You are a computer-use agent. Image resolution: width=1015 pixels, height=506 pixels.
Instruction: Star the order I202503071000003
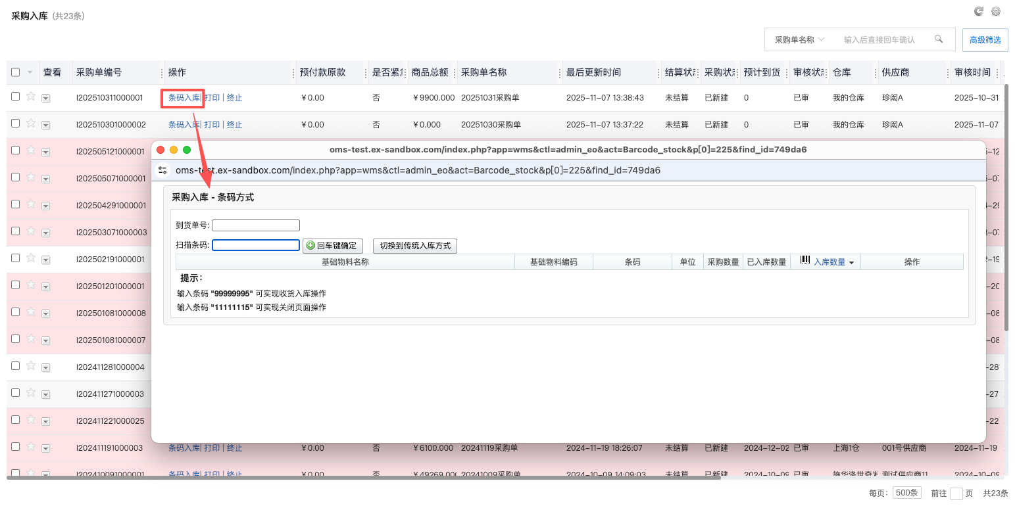(x=30, y=232)
